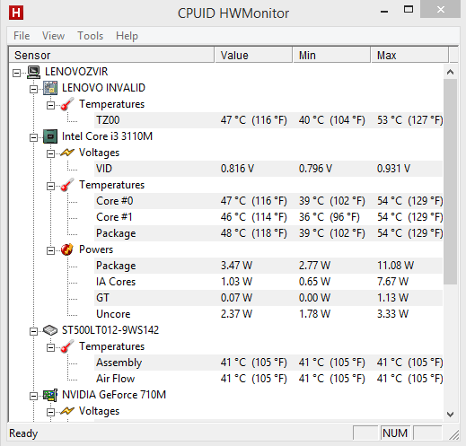Click the Ready status text
Image resolution: width=466 pixels, height=446 pixels.
click(x=23, y=433)
